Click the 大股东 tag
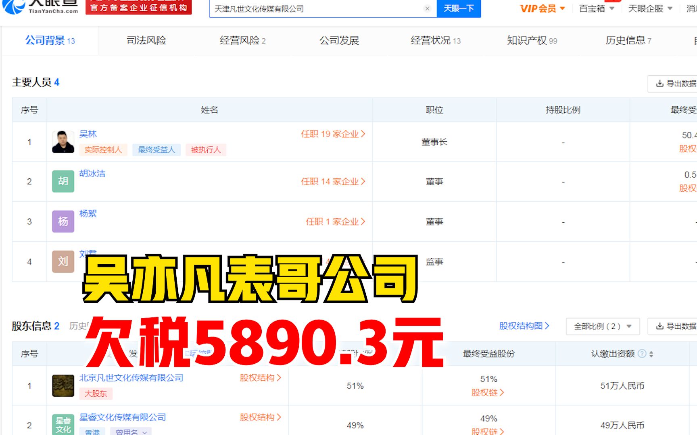Image resolution: width=697 pixels, height=435 pixels. coord(96,394)
